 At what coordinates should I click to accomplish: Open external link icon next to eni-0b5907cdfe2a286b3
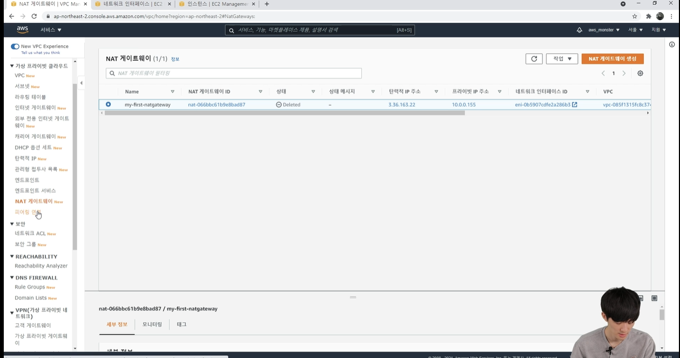[575, 105]
